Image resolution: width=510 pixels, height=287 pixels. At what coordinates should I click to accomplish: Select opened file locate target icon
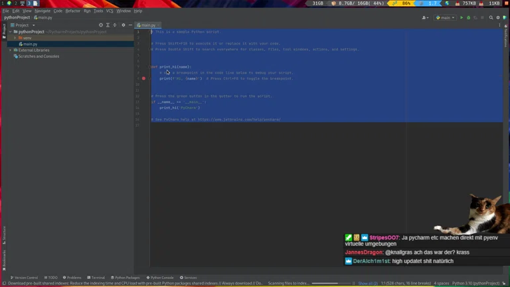(x=101, y=25)
